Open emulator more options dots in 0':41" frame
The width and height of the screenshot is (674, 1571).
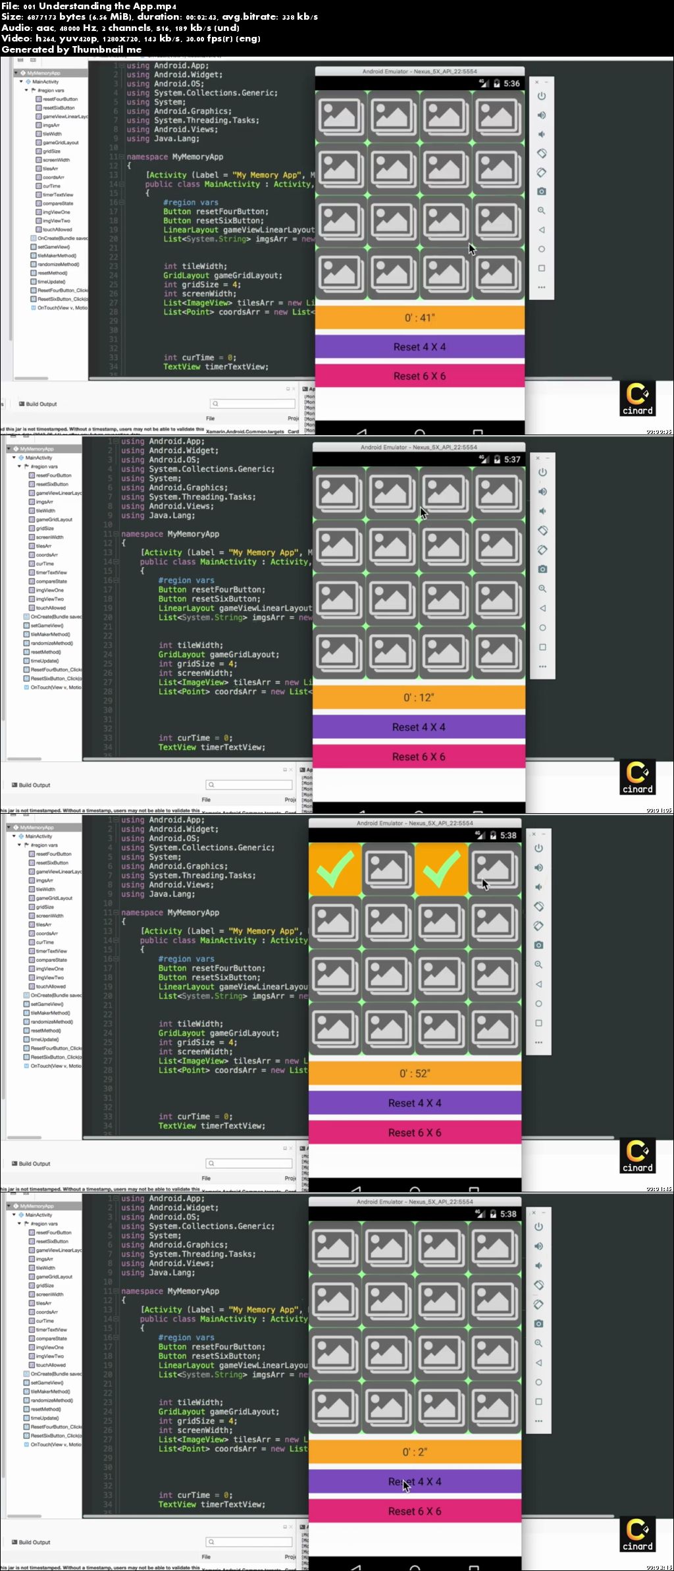point(541,287)
